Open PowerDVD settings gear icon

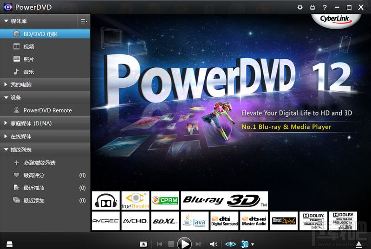(300, 7)
